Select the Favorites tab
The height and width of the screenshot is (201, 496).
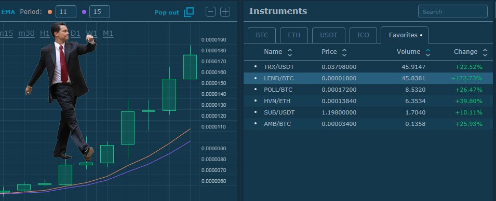405,35
